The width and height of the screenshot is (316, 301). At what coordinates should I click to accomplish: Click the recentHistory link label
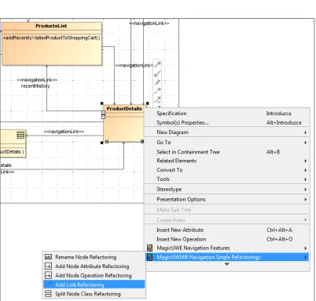coord(35,85)
